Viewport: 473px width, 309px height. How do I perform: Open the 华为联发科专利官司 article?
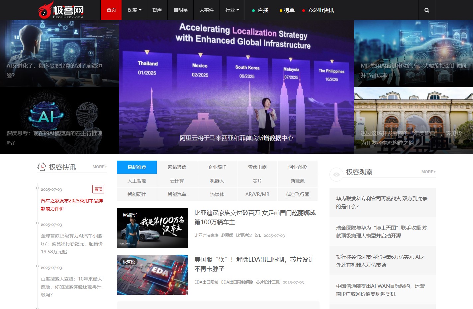pyautogui.click(x=383, y=202)
